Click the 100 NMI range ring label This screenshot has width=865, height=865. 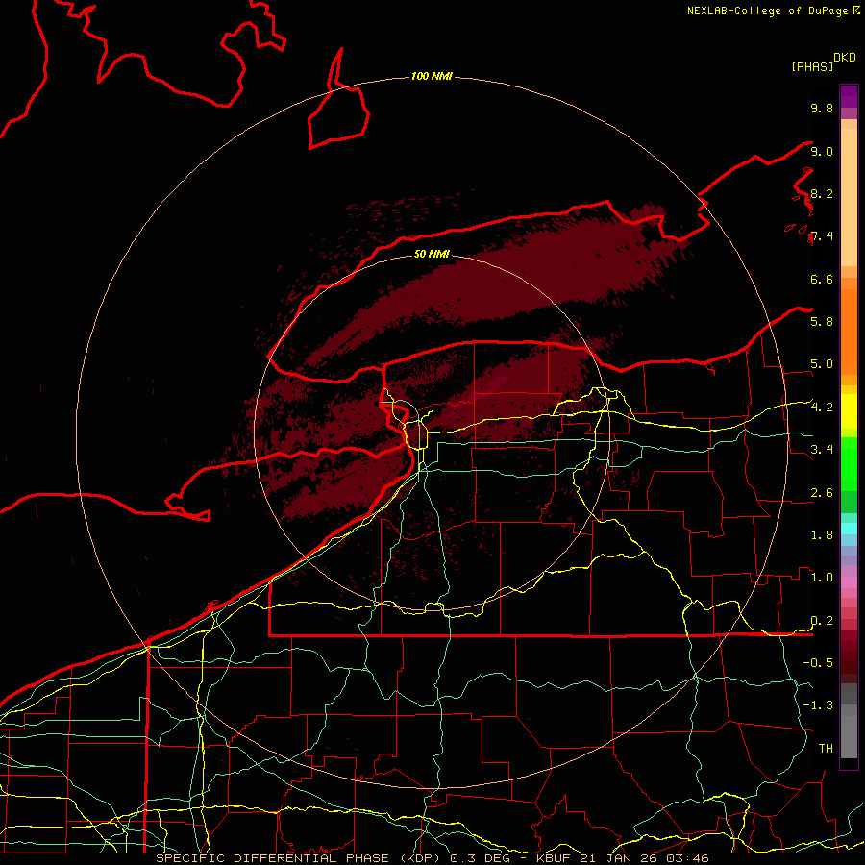point(432,76)
